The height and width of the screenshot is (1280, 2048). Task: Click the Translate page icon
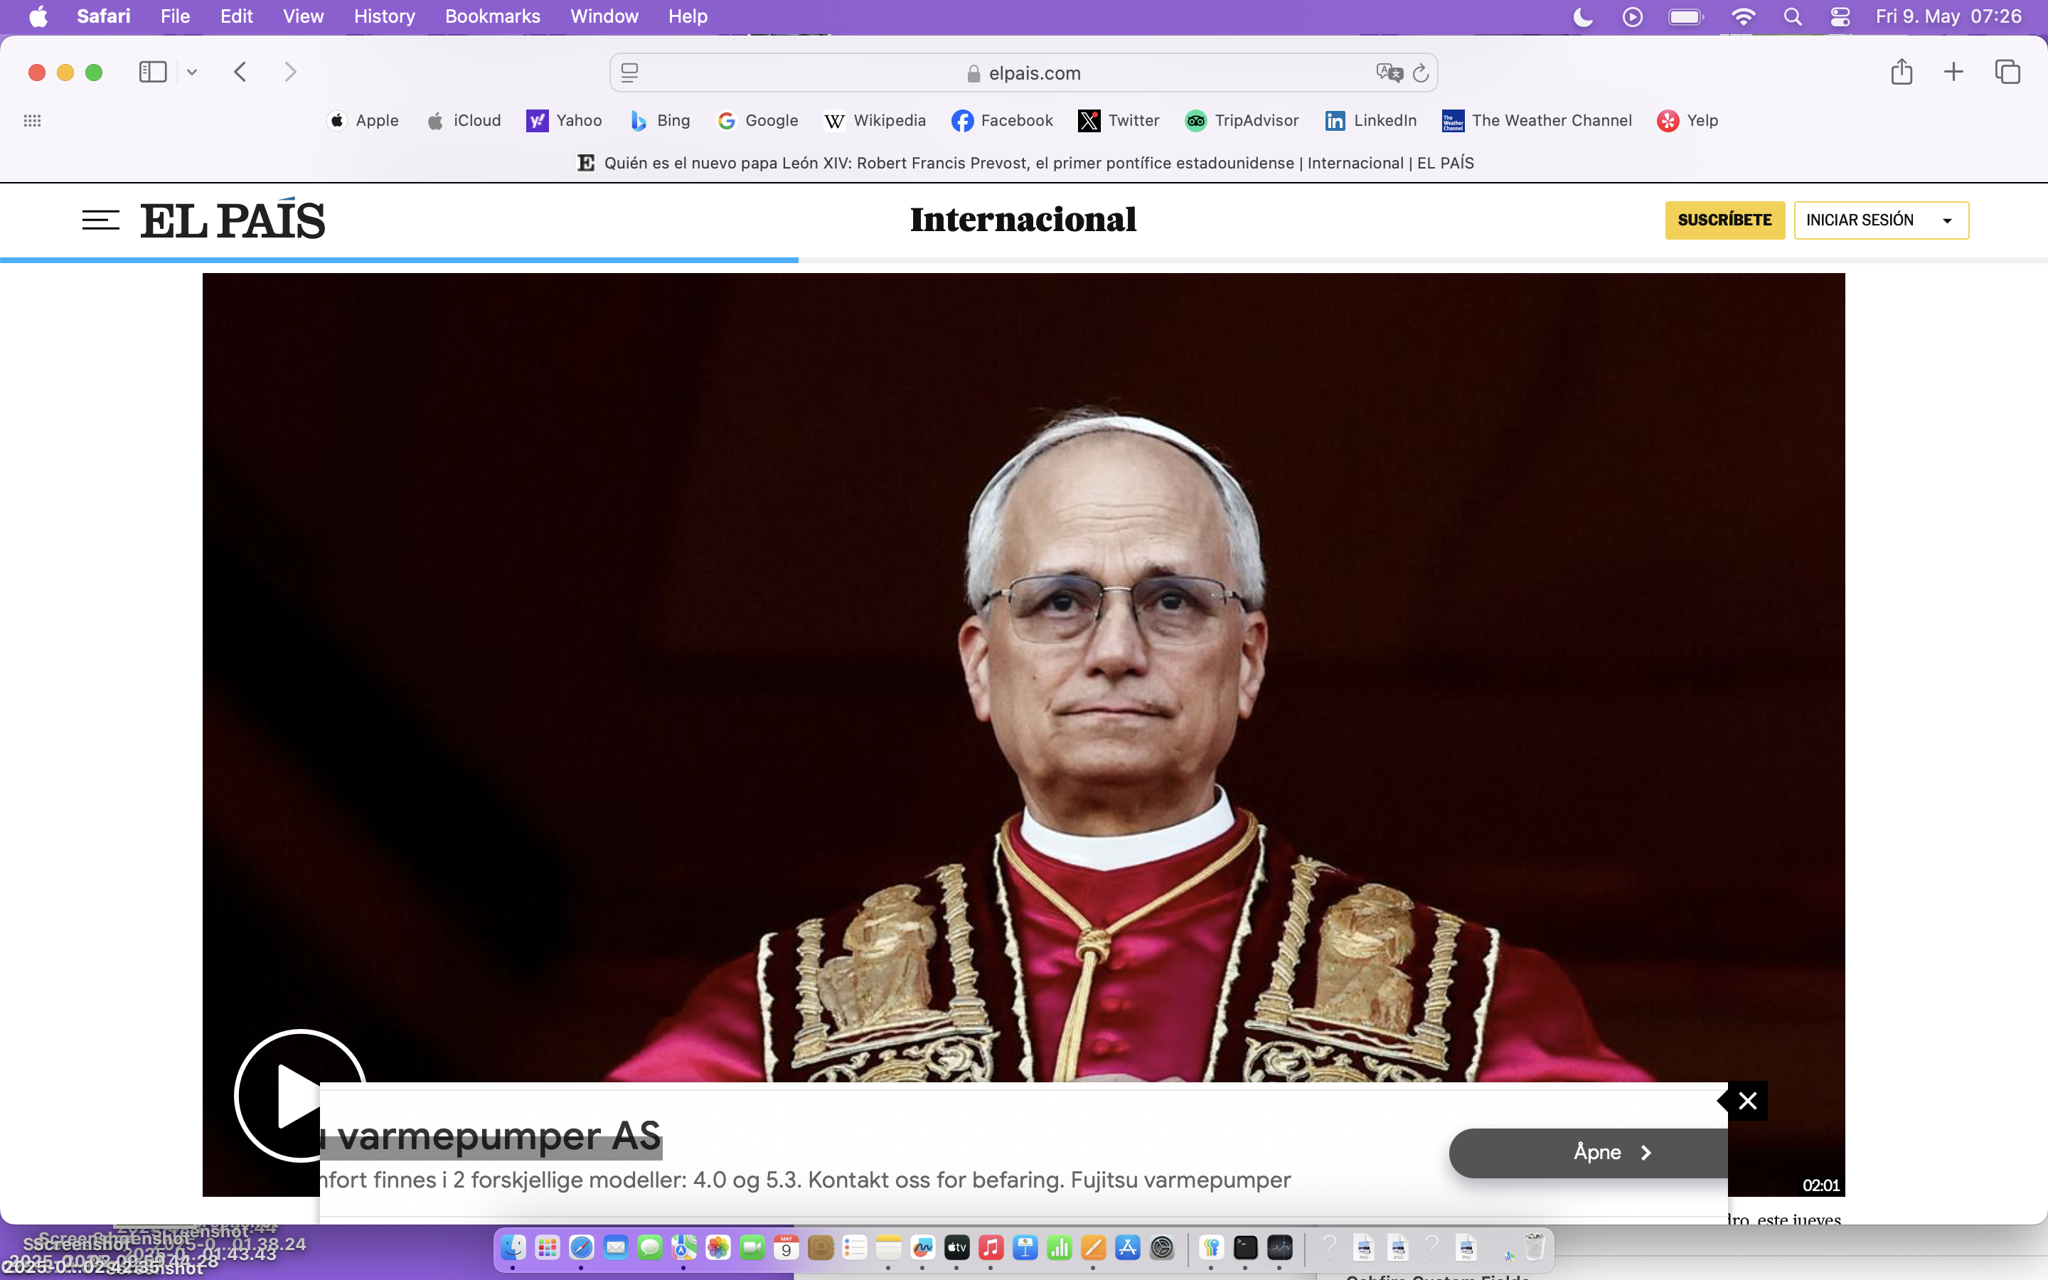pos(1389,73)
